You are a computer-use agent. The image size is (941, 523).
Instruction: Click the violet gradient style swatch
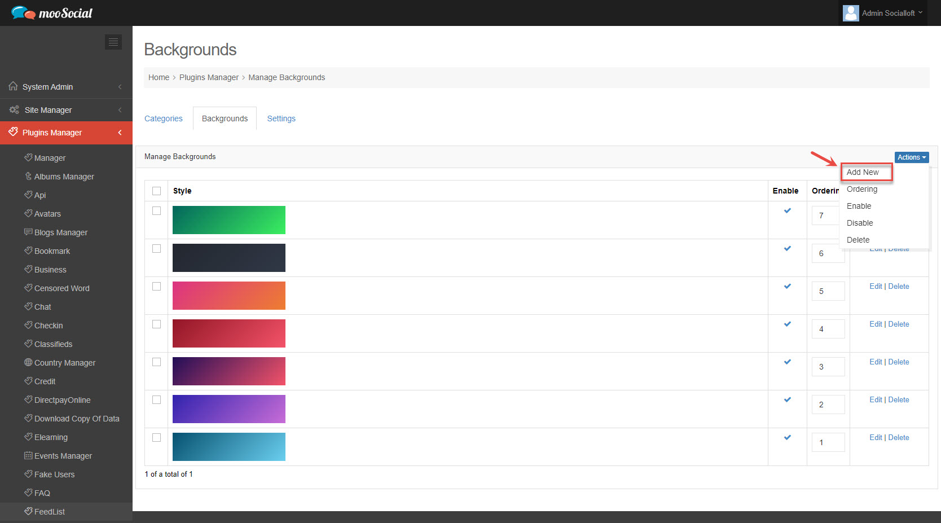click(229, 409)
